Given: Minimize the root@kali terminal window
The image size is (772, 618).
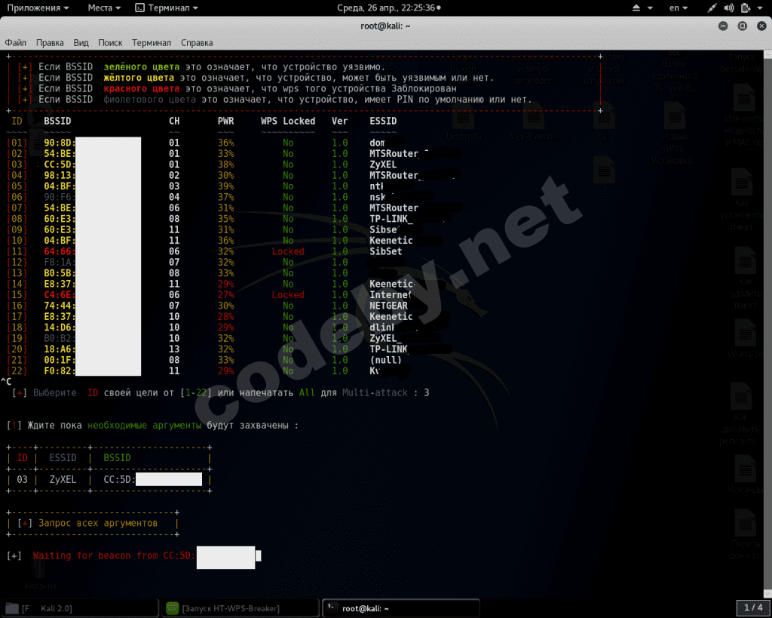Looking at the screenshot, I should coord(723,26).
